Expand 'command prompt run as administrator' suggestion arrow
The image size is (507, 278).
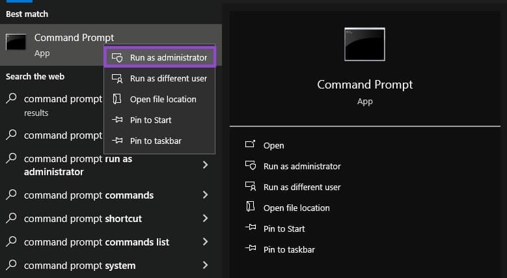pyautogui.click(x=205, y=165)
